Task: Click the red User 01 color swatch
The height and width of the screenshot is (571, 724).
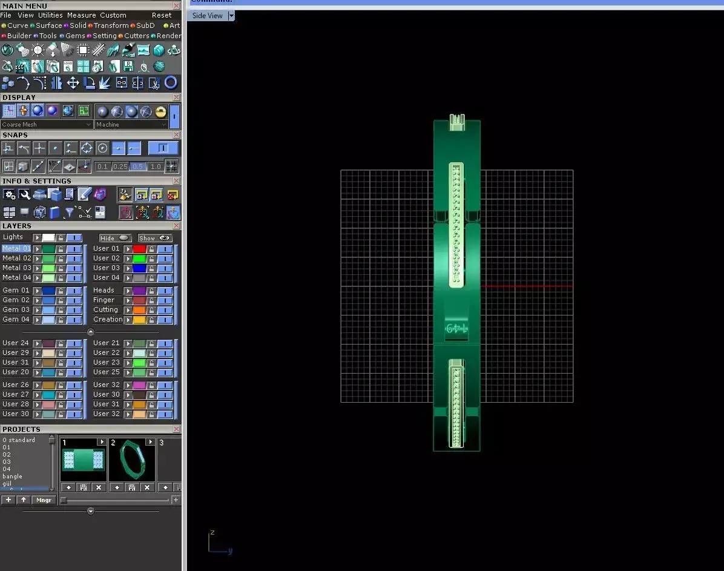Action: [x=139, y=249]
